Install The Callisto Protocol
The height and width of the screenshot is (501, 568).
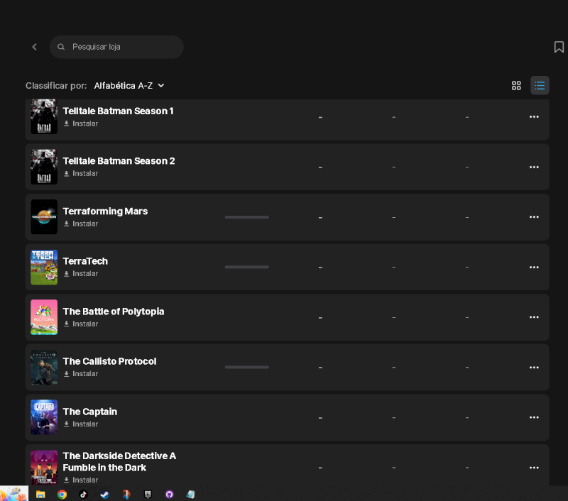[81, 373]
